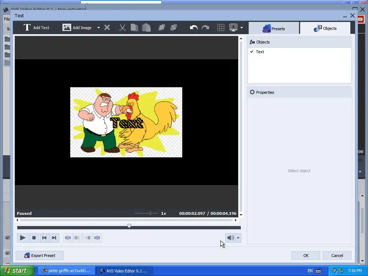Click the EN language indicator
This screenshot has height=276, width=368.
tap(310, 271)
